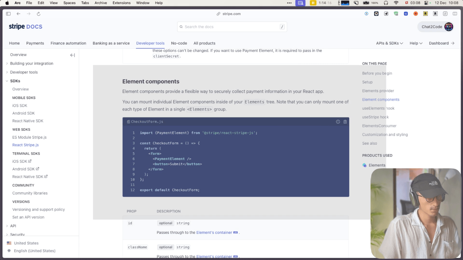Go back using the back arrow
The image size is (463, 260).
pyautogui.click(x=19, y=14)
